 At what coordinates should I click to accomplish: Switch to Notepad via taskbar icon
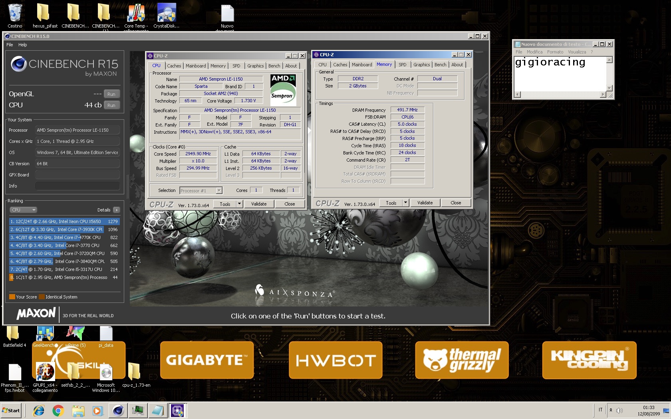[157, 410]
